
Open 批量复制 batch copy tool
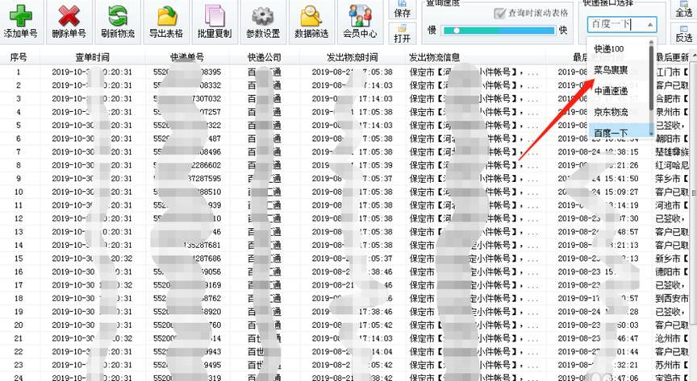coord(215,15)
